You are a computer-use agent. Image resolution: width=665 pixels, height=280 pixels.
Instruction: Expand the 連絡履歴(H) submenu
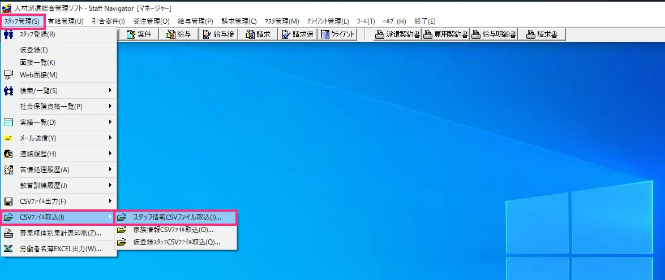tap(58, 154)
